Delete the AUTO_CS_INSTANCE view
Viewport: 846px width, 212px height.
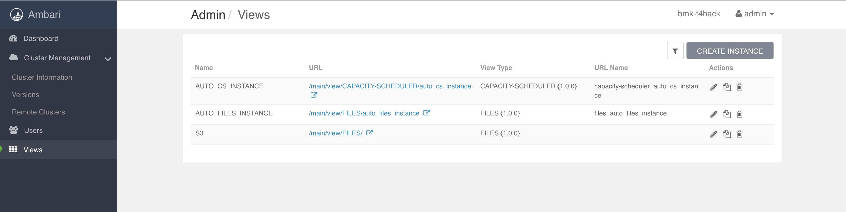(740, 87)
